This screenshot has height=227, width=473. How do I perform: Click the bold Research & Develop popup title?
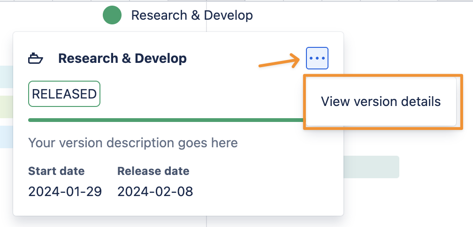click(122, 59)
